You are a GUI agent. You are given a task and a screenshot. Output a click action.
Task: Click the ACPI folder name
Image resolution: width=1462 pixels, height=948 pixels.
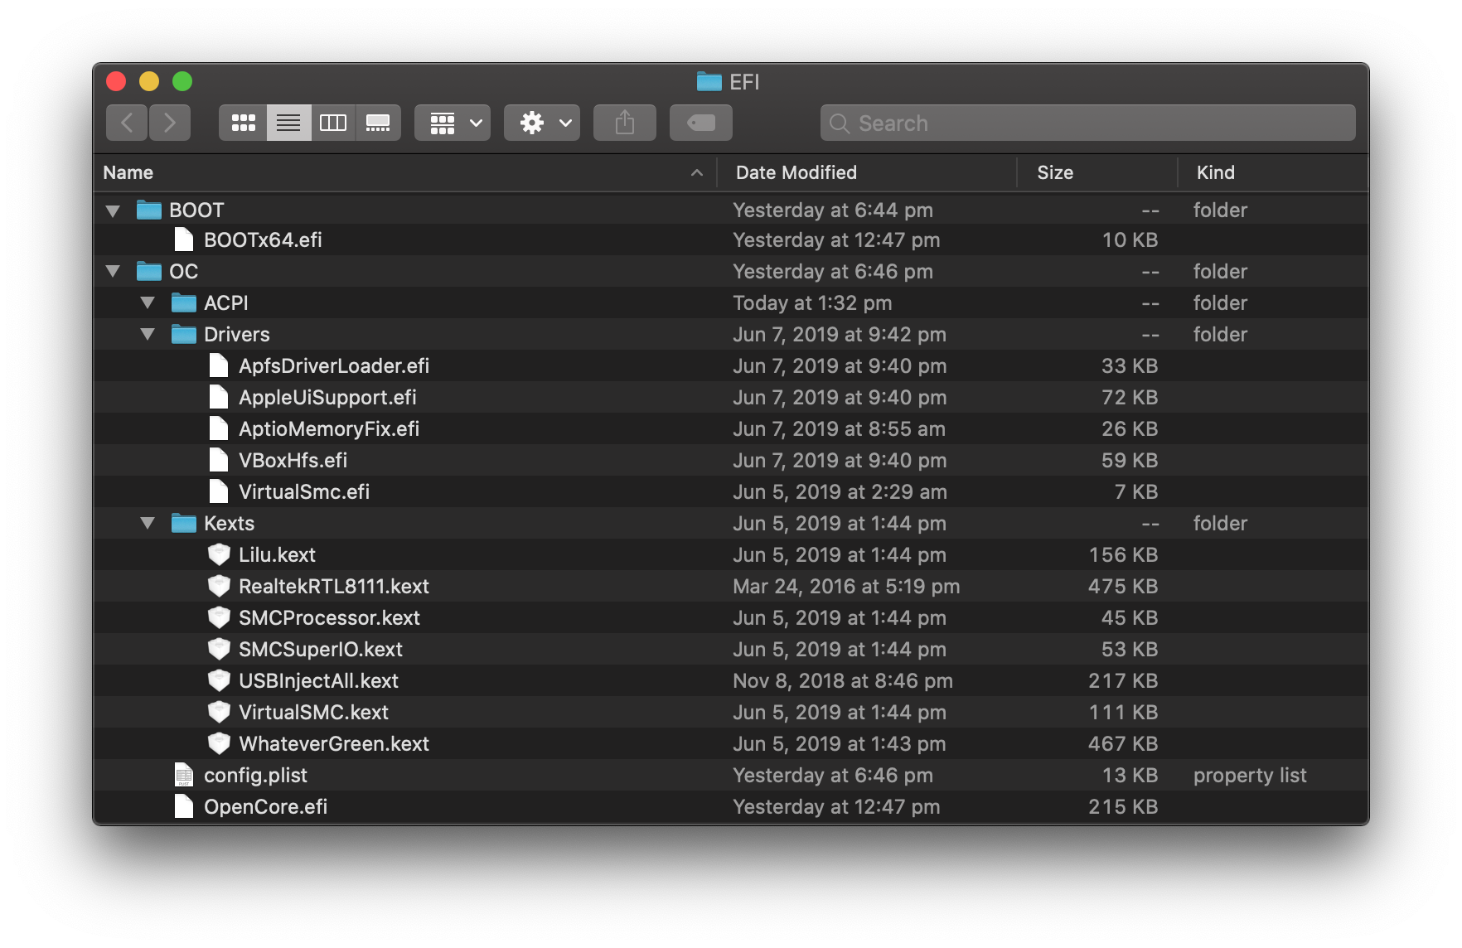[x=226, y=303]
